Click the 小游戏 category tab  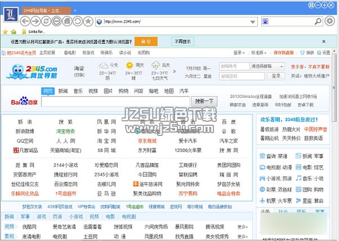click(76, 216)
